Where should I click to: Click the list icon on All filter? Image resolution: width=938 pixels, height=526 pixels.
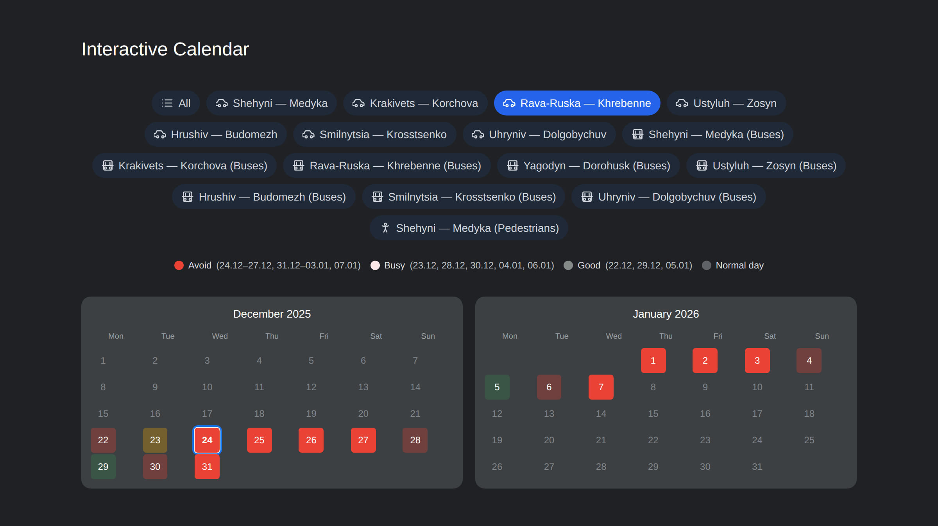tap(167, 103)
